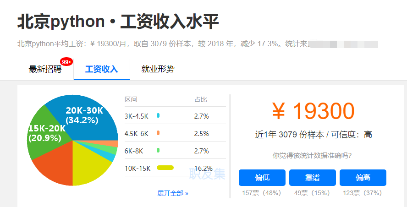Switch to the 就业形势 tab

tap(158, 69)
